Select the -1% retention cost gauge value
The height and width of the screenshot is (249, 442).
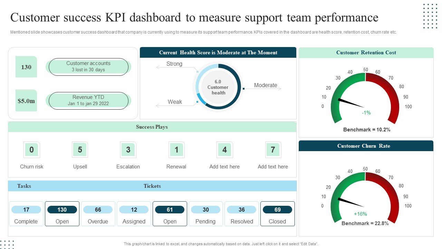pos(366,113)
